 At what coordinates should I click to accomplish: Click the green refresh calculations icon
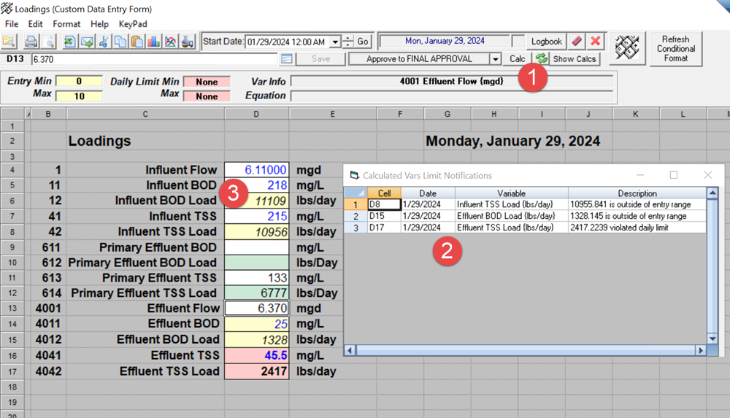[540, 59]
